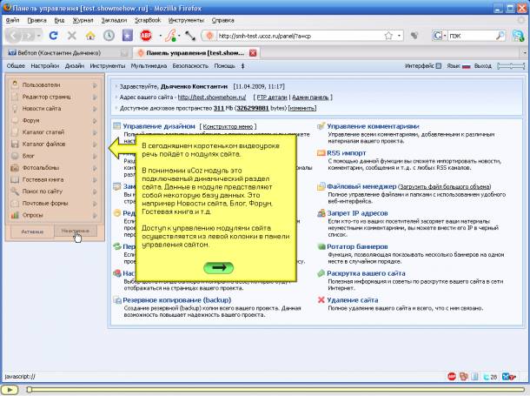Reload the page with the blue refresh icon

tap(53, 35)
